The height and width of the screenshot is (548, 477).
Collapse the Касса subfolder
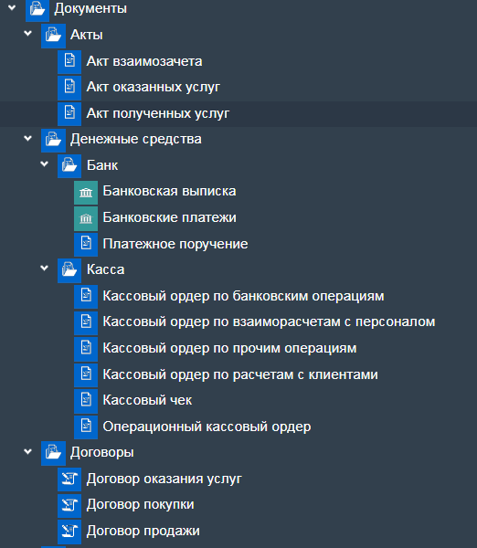[x=45, y=268]
